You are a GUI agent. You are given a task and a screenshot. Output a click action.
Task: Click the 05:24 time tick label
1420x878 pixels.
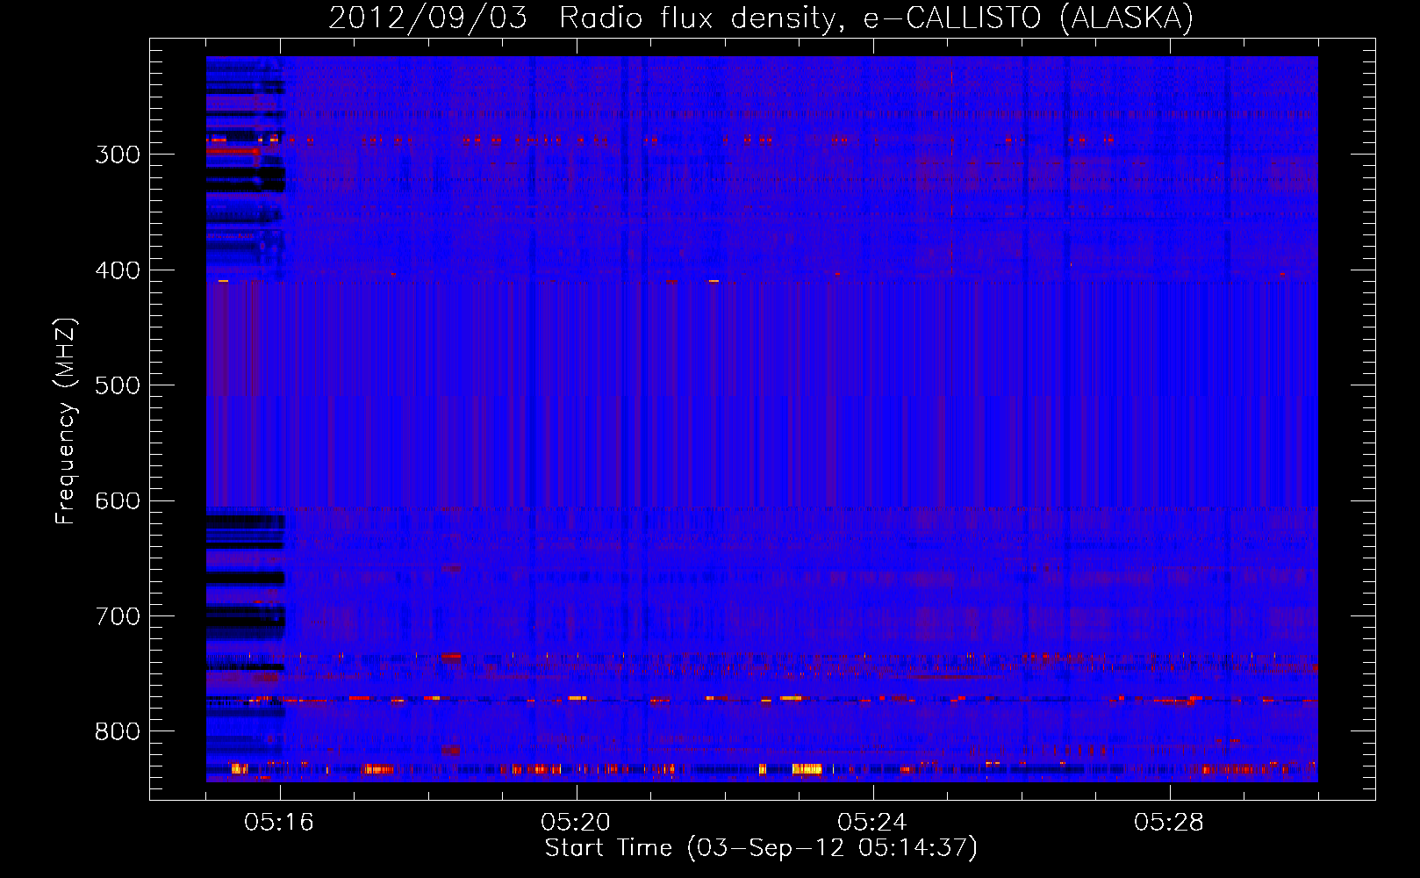click(872, 823)
